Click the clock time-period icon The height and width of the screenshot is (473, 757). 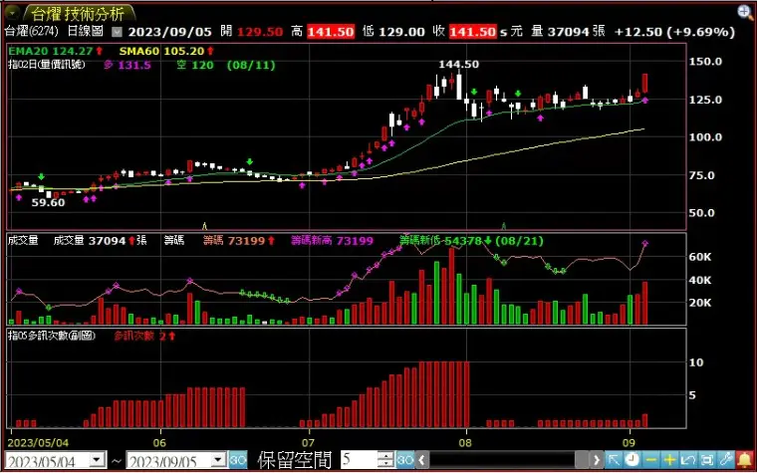point(632,460)
